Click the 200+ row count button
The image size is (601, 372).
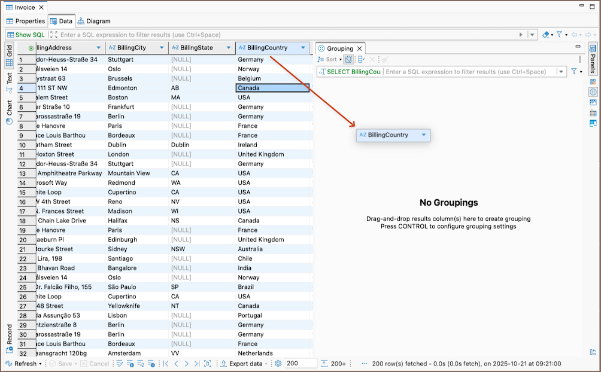point(333,364)
